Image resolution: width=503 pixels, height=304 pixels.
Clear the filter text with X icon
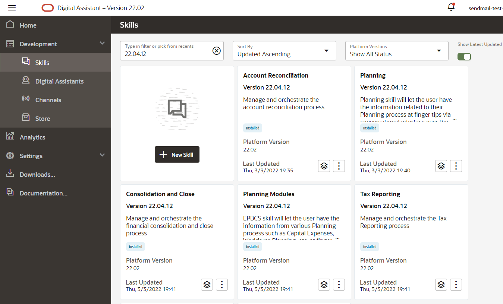[x=216, y=51]
